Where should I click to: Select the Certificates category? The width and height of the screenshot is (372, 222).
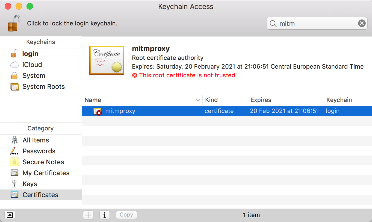40,195
